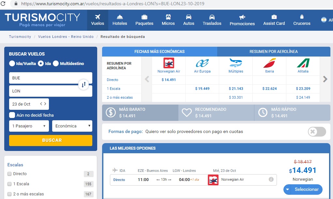The width and height of the screenshot is (333, 199).
Task: Click Alitalia 1 escala price $ 23.209
Action: pyautogui.click(x=303, y=89)
